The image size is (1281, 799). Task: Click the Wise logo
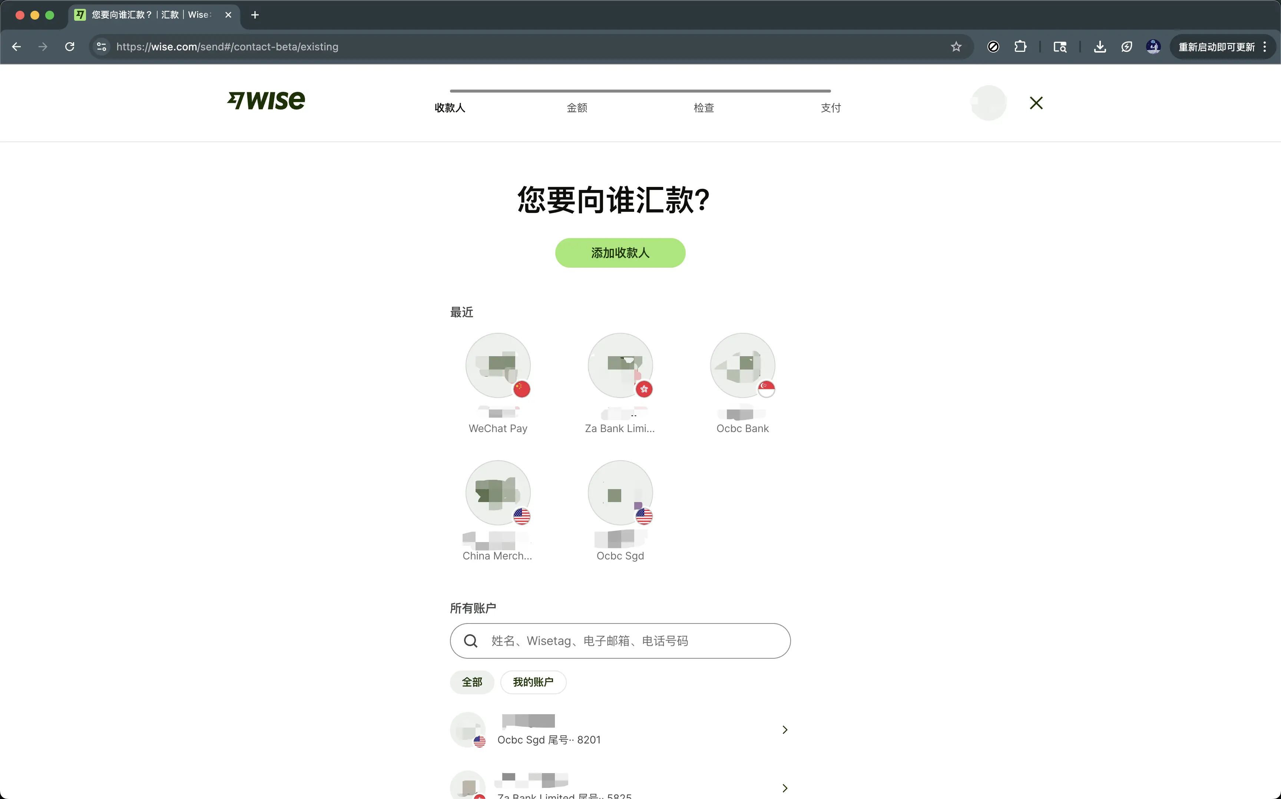[266, 100]
